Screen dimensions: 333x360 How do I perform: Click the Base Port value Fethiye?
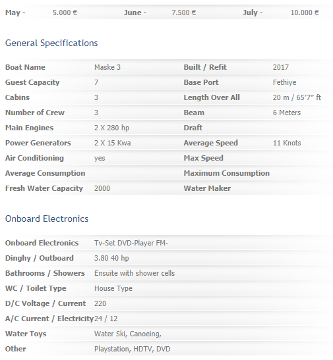(284, 82)
